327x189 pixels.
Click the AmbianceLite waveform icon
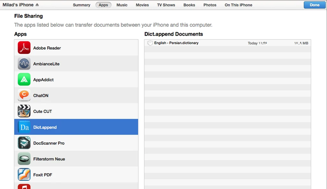24,63
